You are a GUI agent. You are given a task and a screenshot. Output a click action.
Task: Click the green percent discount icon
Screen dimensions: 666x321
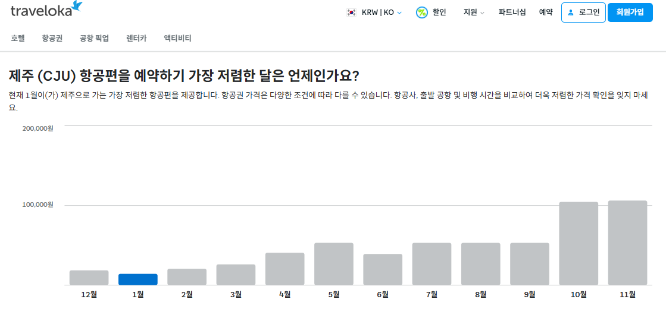pos(422,12)
